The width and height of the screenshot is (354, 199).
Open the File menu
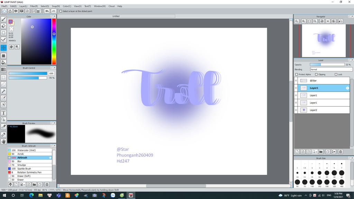[4, 6]
